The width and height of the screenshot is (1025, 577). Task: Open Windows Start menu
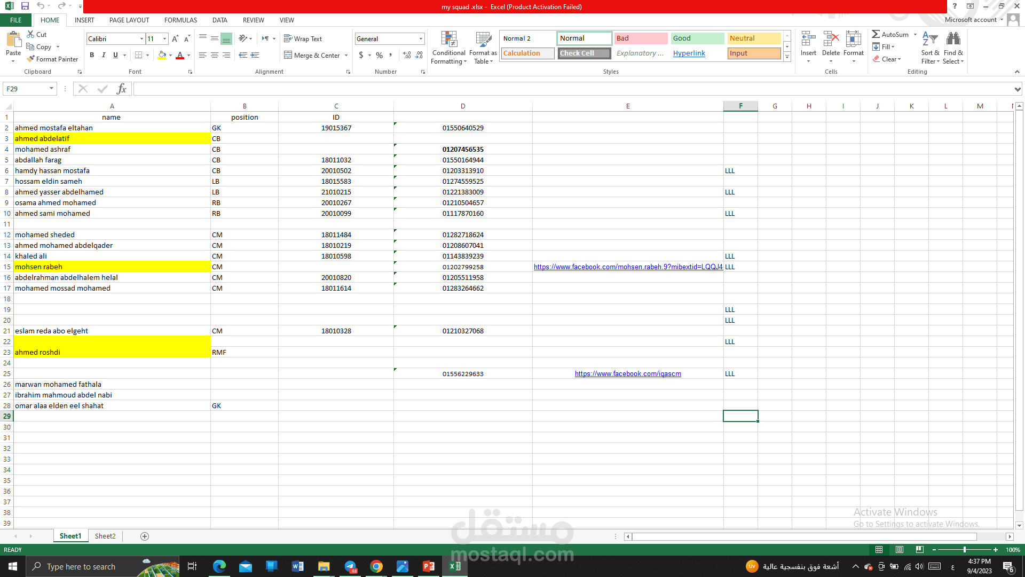[x=13, y=566]
